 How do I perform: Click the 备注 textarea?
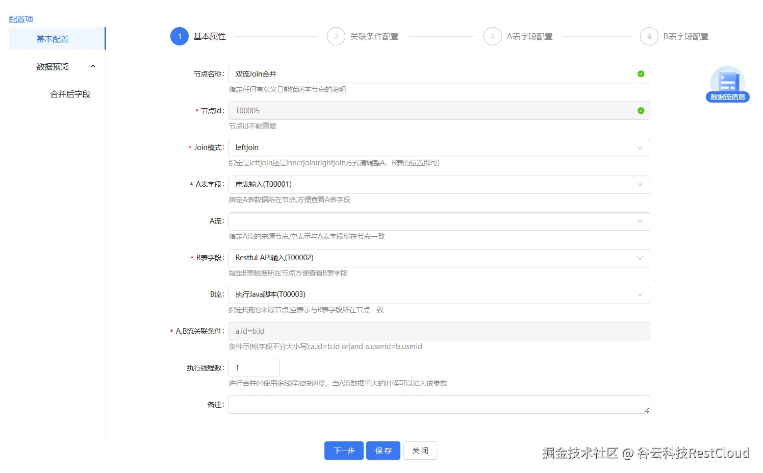[x=439, y=405]
